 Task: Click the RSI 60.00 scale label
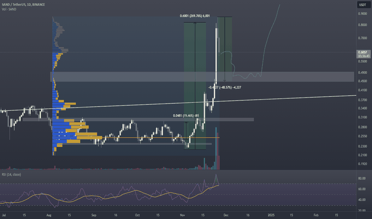coord(362,189)
